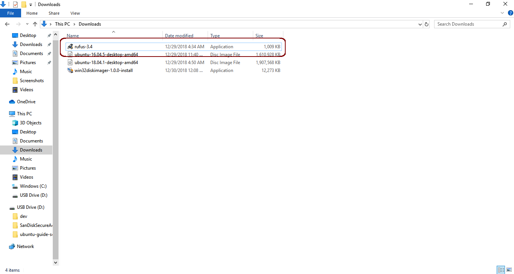Open USB Drive (D:) under This PC
The width and height of the screenshot is (514, 274).
34,195
